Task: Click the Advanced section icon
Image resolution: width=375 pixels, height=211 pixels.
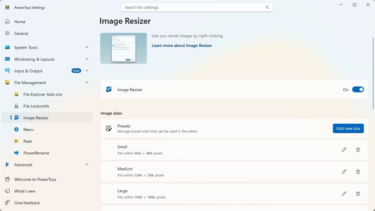Action: click(x=7, y=165)
